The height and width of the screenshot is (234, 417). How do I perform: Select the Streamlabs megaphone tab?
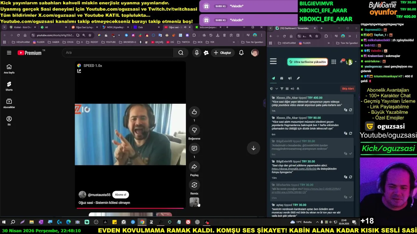(290, 78)
